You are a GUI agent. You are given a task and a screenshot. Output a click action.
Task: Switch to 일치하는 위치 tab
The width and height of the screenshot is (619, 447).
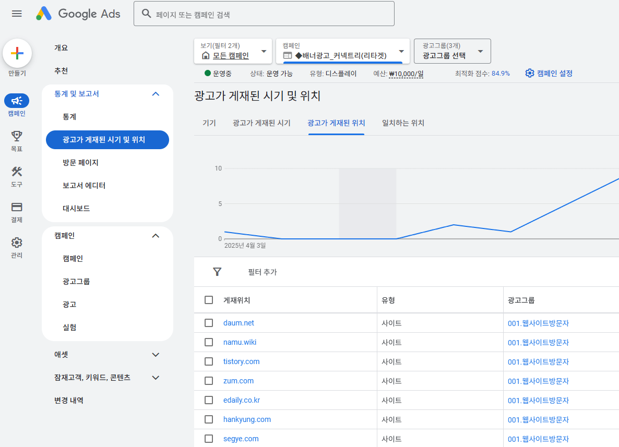(403, 123)
